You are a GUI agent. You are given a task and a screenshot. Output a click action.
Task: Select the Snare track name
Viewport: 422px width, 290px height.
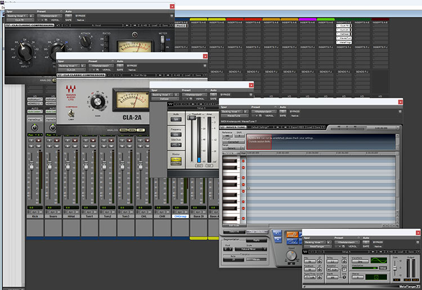click(x=53, y=216)
